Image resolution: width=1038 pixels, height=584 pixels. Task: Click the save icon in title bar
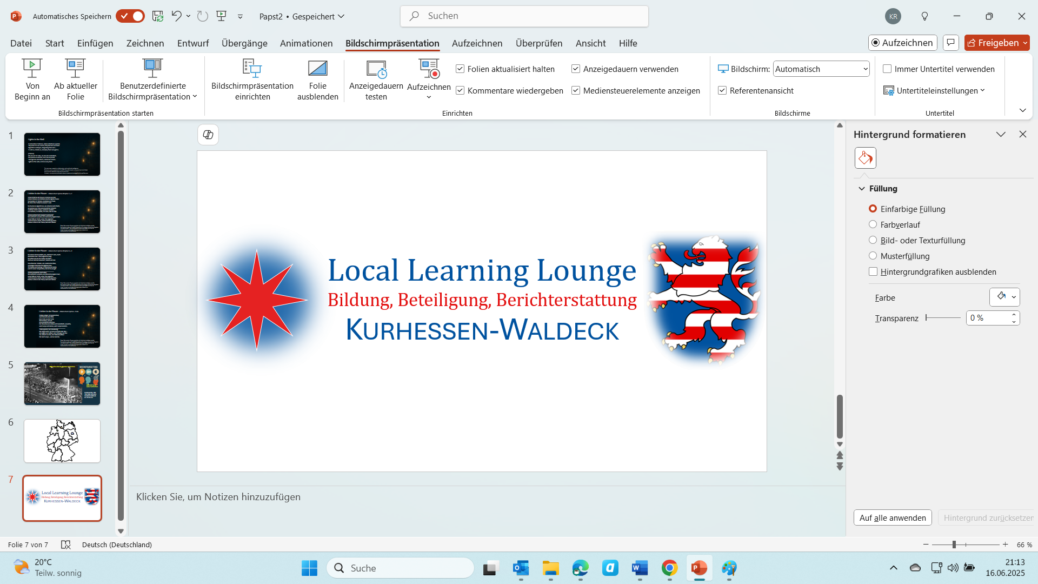coord(158,16)
